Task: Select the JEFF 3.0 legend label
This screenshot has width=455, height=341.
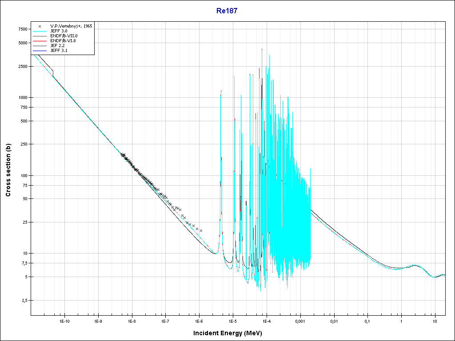Action: click(60, 31)
